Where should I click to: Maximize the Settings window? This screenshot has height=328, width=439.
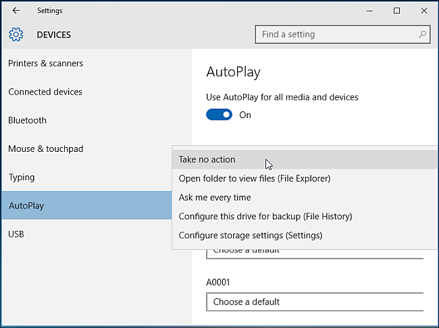pos(396,11)
